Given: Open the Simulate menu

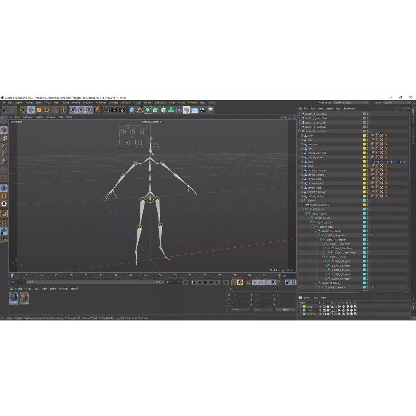Looking at the screenshot, I should 126,103.
